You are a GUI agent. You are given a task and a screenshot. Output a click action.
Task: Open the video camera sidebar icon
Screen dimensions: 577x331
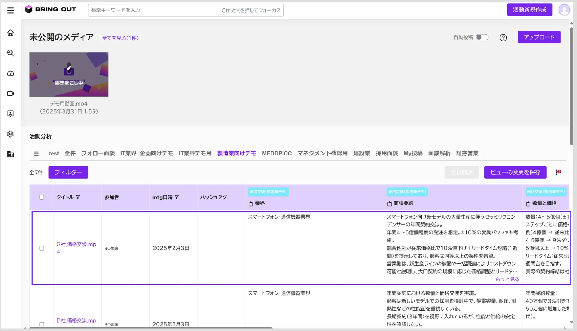(10, 94)
